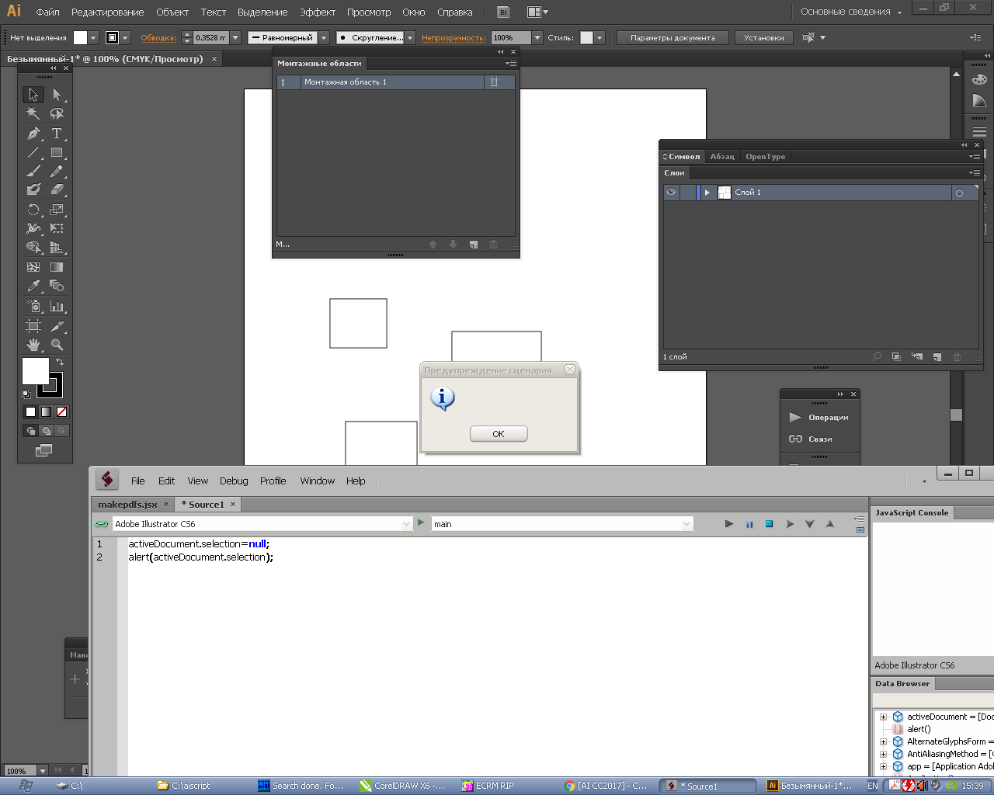Open Параметры документа button
Screen dimensions: 994x795
coord(673,37)
